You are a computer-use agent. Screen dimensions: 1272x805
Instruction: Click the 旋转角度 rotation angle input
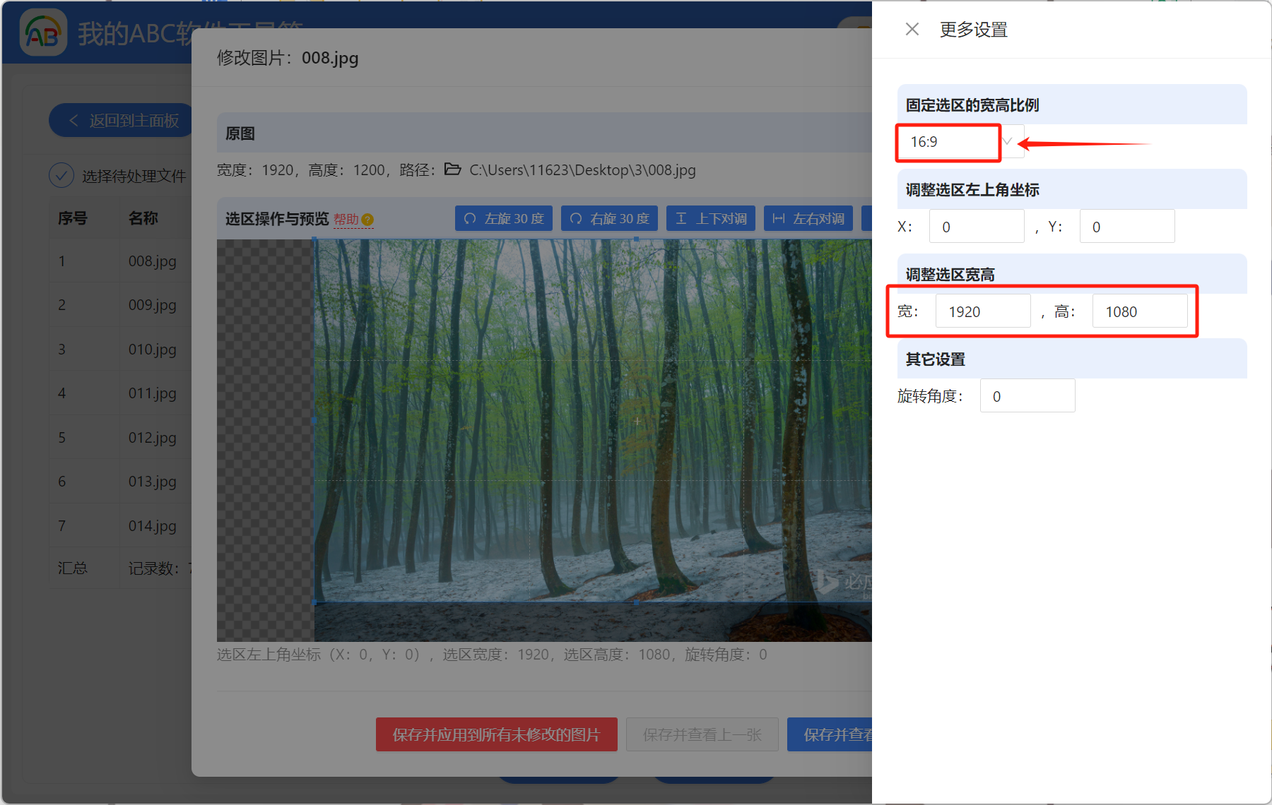tap(1027, 395)
